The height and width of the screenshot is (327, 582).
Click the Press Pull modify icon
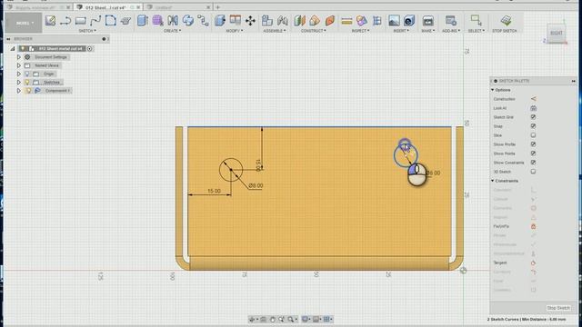coord(220,20)
